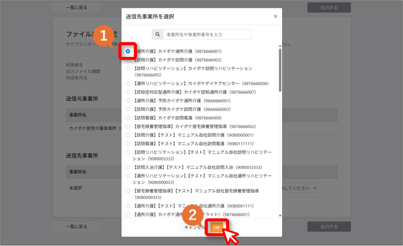Focus the 事業所名や事業所番号 search field
This screenshot has width=403, height=246.
(207, 34)
